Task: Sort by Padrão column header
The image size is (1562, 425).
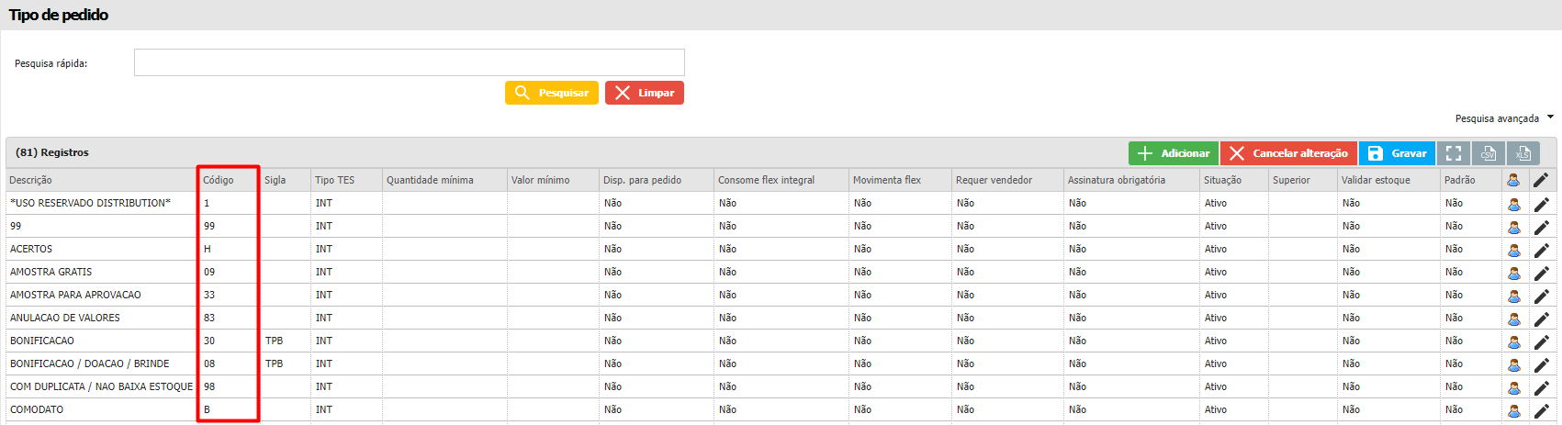Action: click(1460, 180)
